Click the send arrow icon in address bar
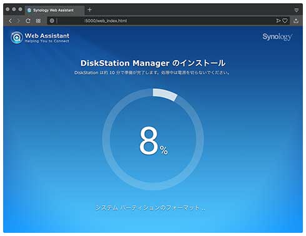Viewport: 306px width, 236px height. (278, 21)
